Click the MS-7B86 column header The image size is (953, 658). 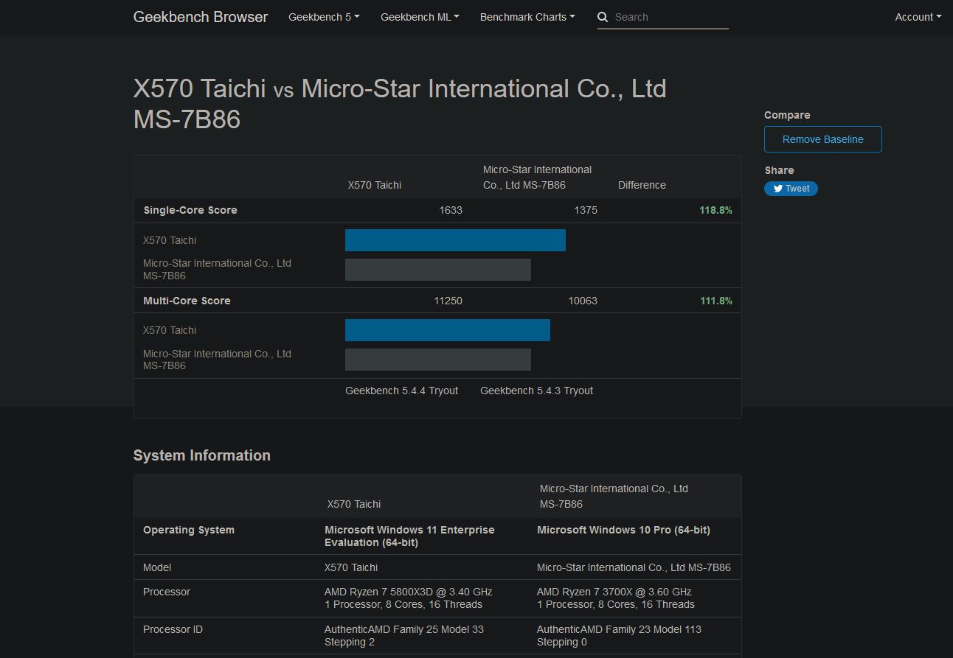coord(537,177)
